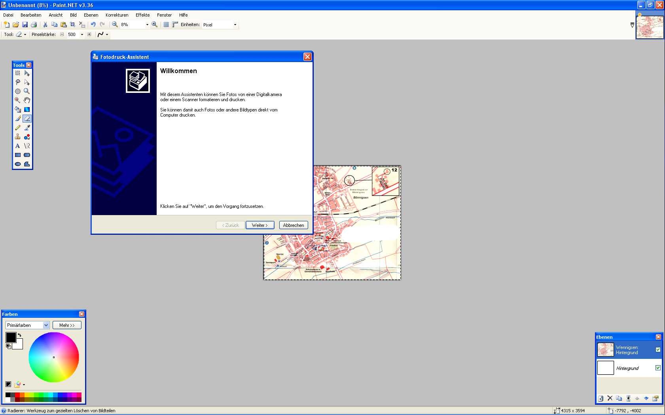The height and width of the screenshot is (415, 665).
Task: Open the zoom percentage dropdown
Action: [x=147, y=25]
